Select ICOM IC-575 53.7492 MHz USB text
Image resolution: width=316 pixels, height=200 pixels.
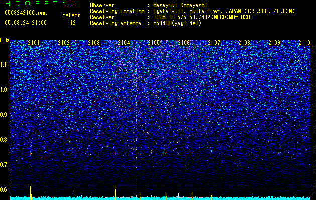(201, 17)
